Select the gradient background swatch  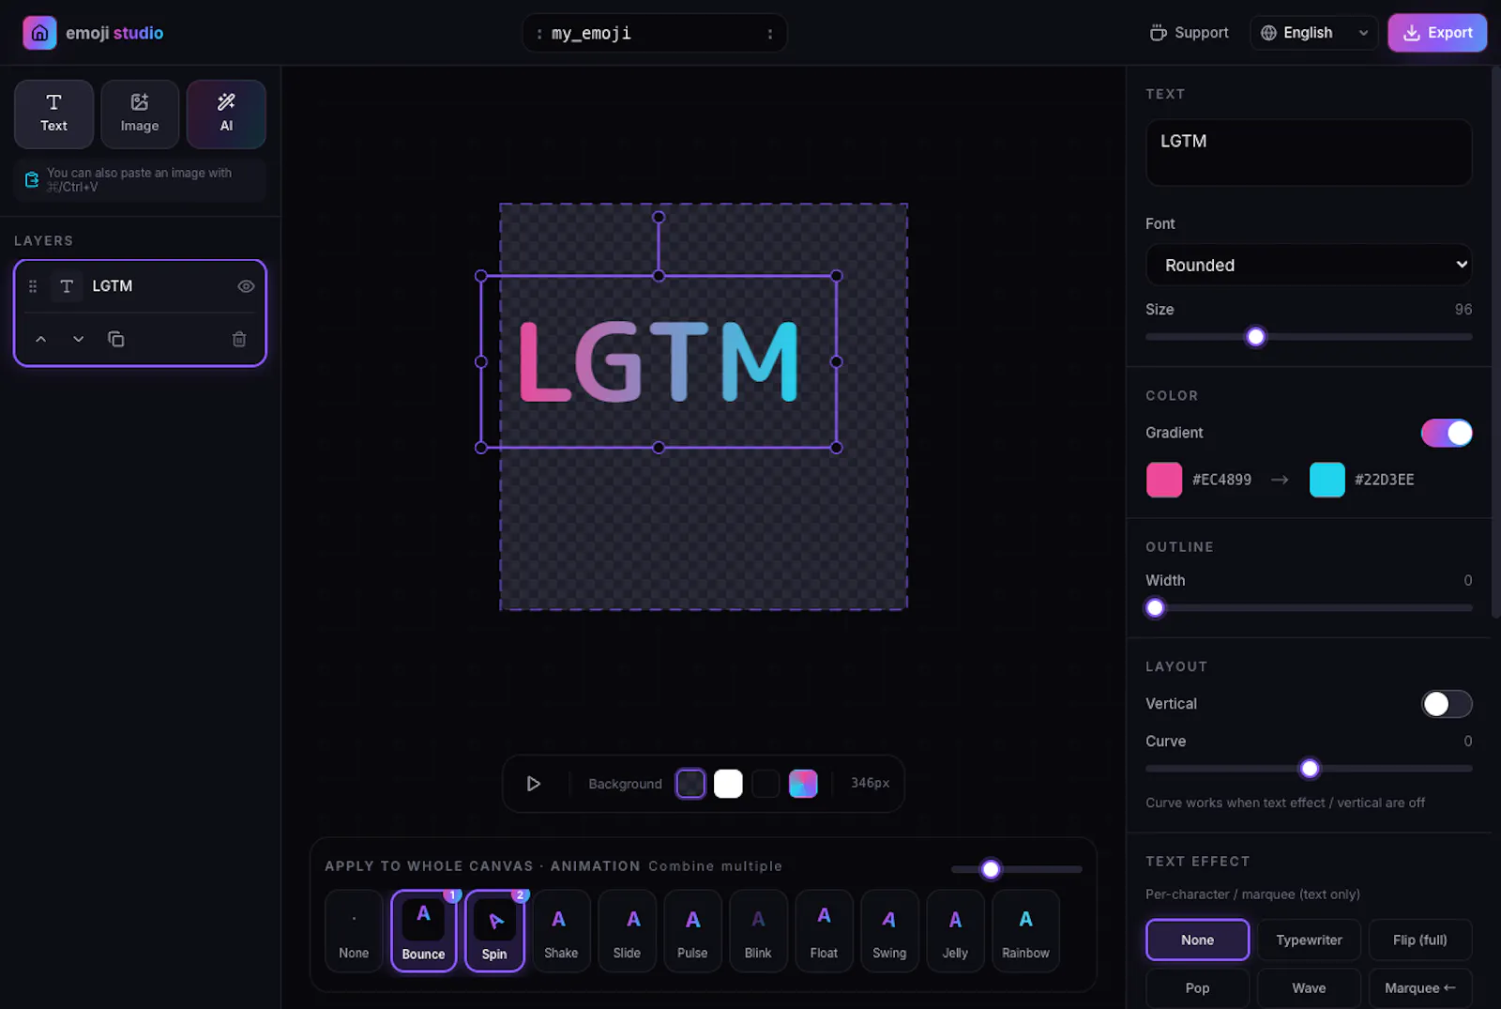point(803,784)
